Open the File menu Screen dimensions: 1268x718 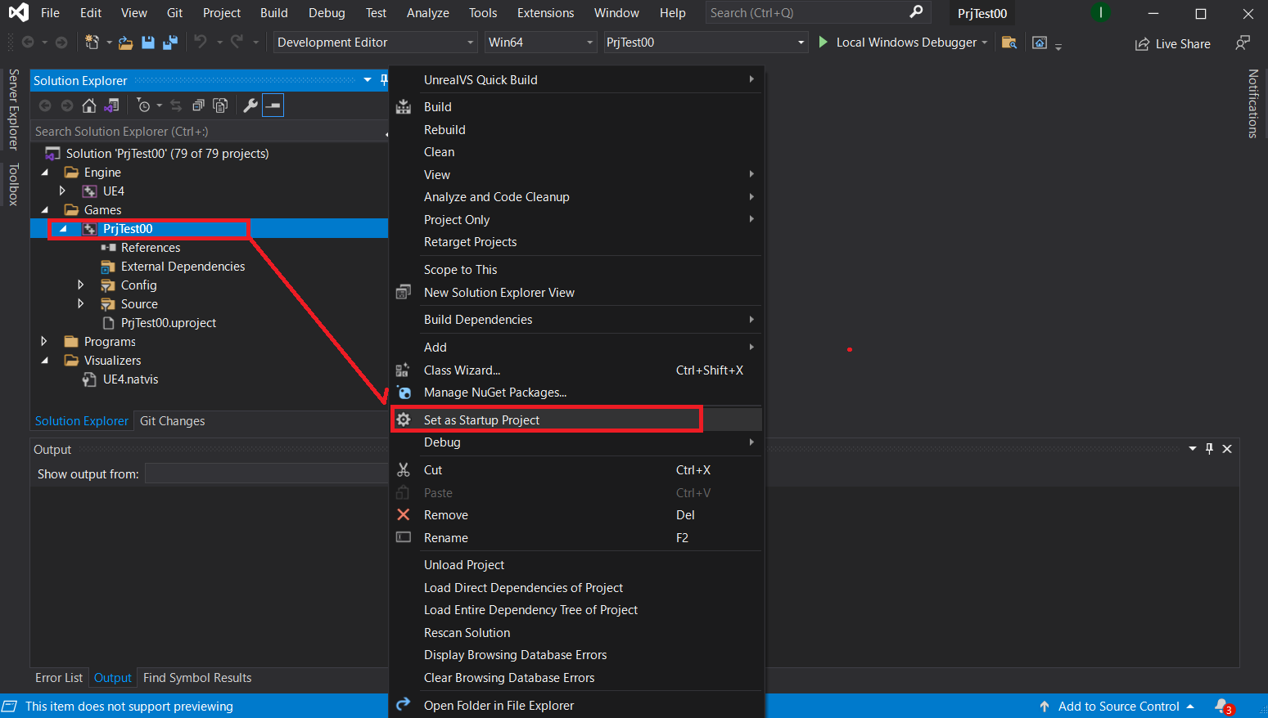point(50,13)
